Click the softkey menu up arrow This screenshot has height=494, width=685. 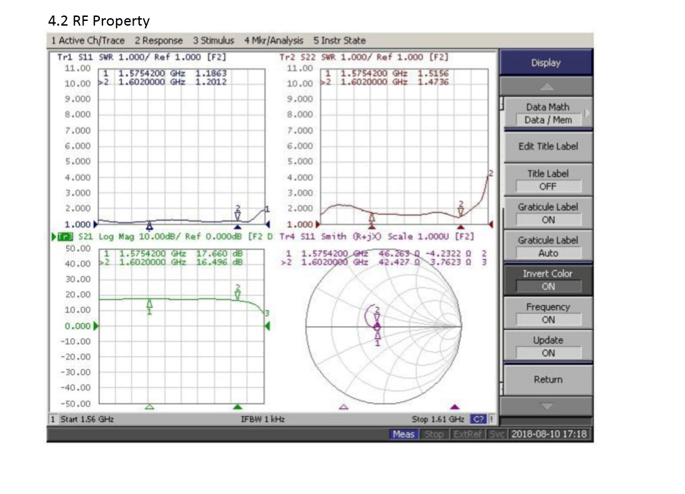pyautogui.click(x=546, y=86)
